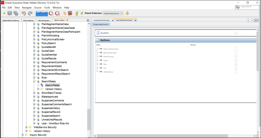
Task: Select User - Workflow Role link item
Action: [55, 123]
